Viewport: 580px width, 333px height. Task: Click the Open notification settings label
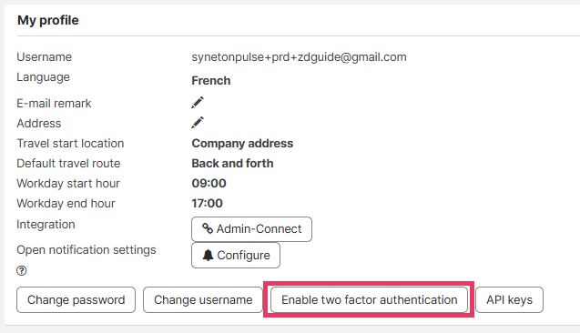[x=86, y=250]
